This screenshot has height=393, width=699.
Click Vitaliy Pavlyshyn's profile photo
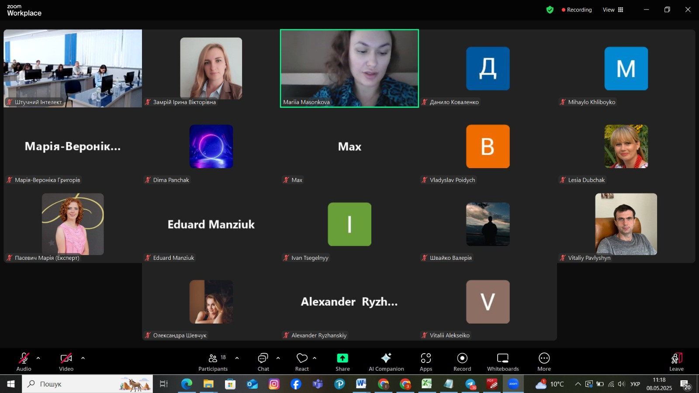(626, 224)
